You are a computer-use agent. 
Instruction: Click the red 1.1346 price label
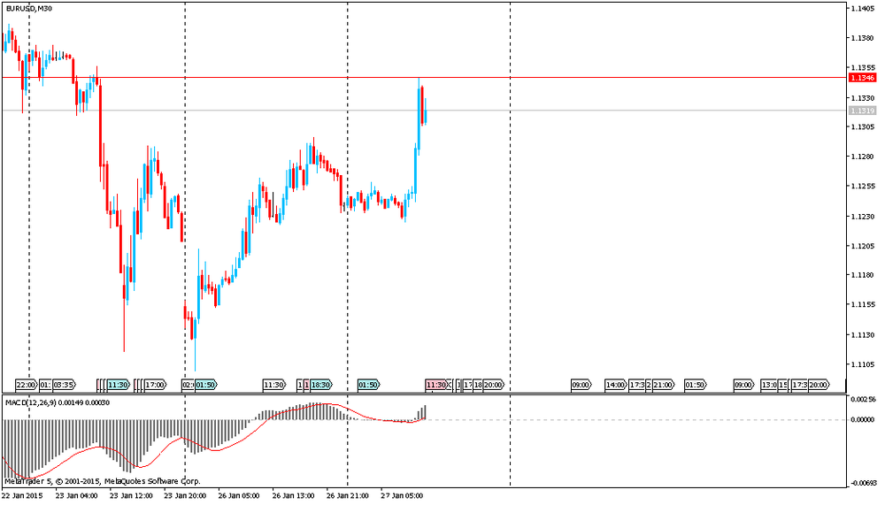pos(862,78)
